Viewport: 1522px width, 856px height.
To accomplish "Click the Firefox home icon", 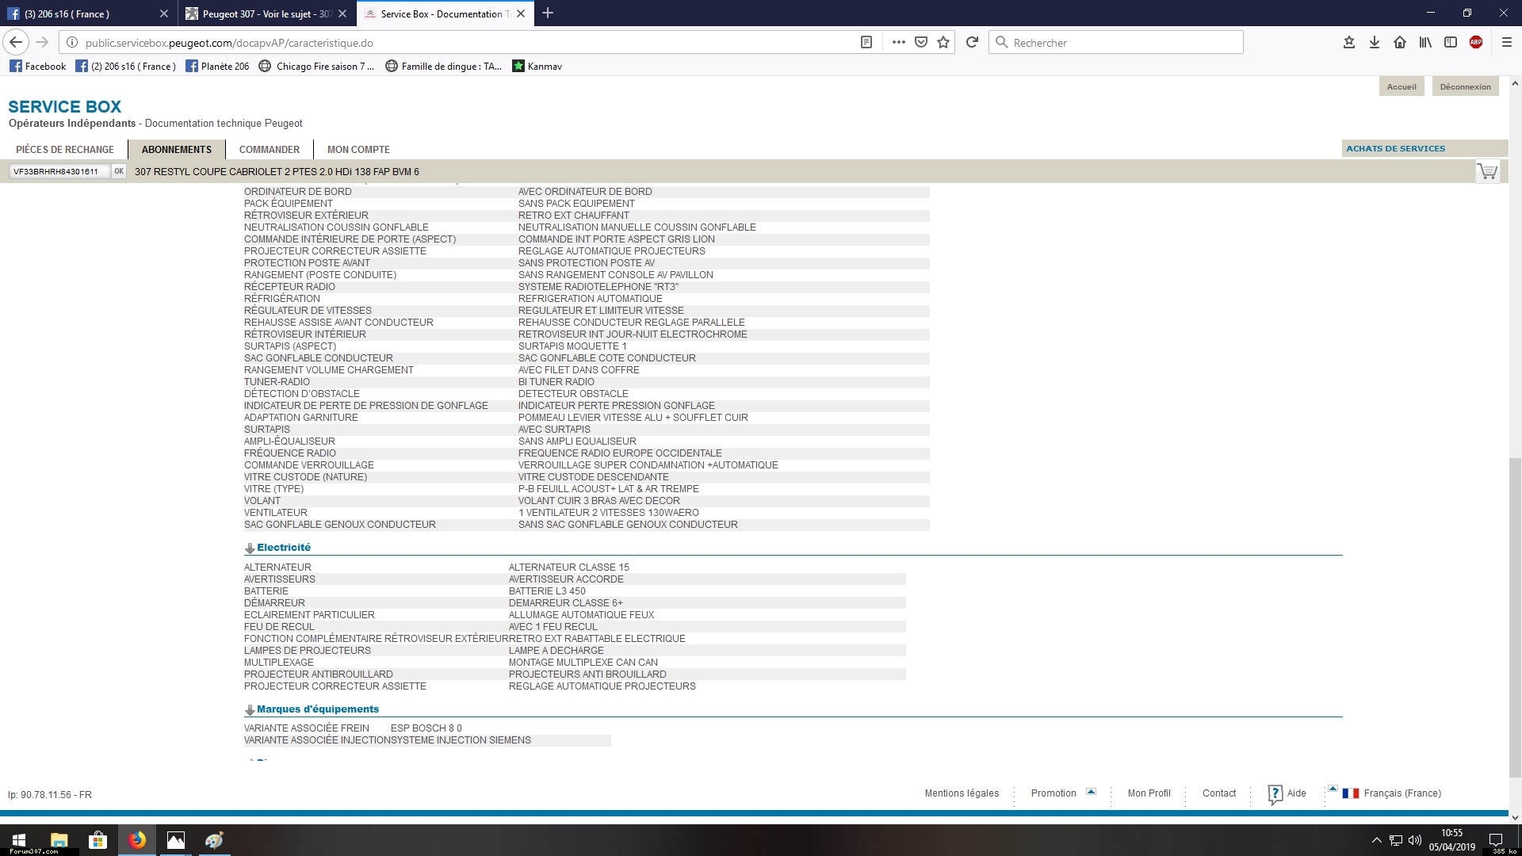I will (1400, 43).
